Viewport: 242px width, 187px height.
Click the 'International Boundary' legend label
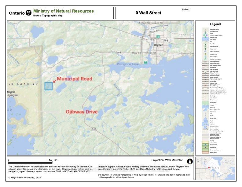click(x=215, y=133)
